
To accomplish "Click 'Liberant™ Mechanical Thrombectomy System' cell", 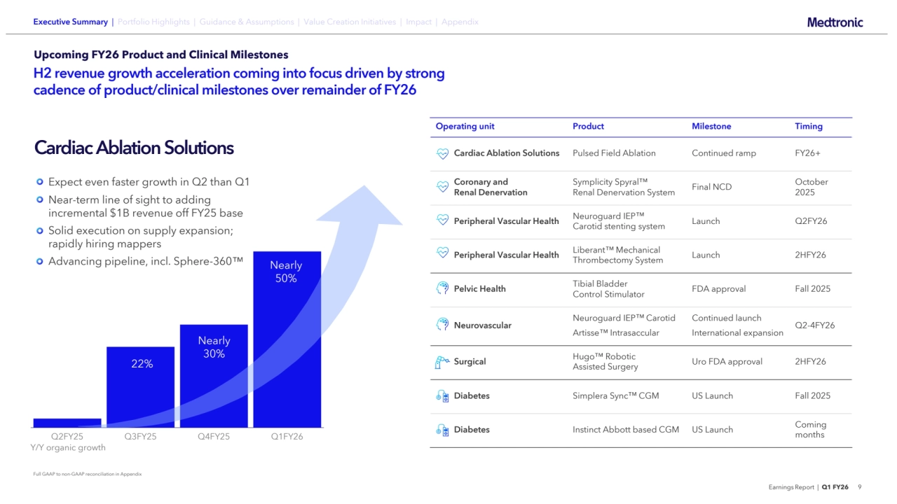I will pos(618,255).
